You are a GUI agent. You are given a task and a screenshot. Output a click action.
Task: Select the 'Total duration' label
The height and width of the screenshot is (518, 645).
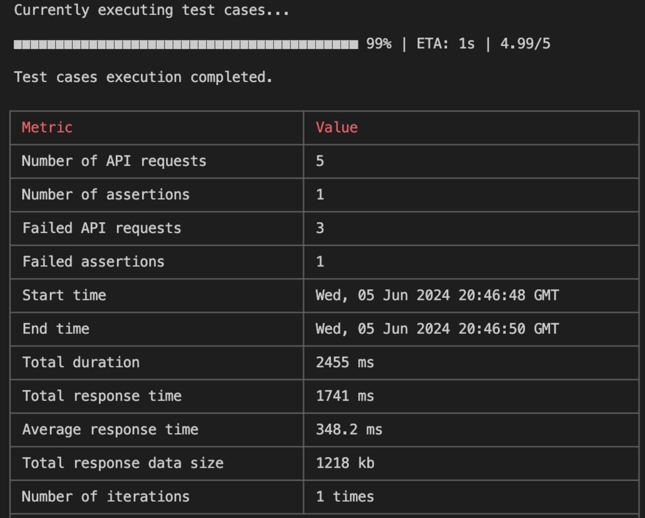(81, 363)
